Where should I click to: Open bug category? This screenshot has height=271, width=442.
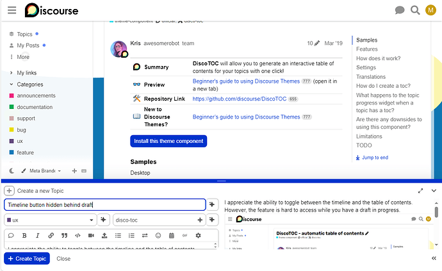point(18,130)
